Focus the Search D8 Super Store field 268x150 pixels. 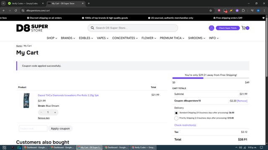tap(133, 28)
